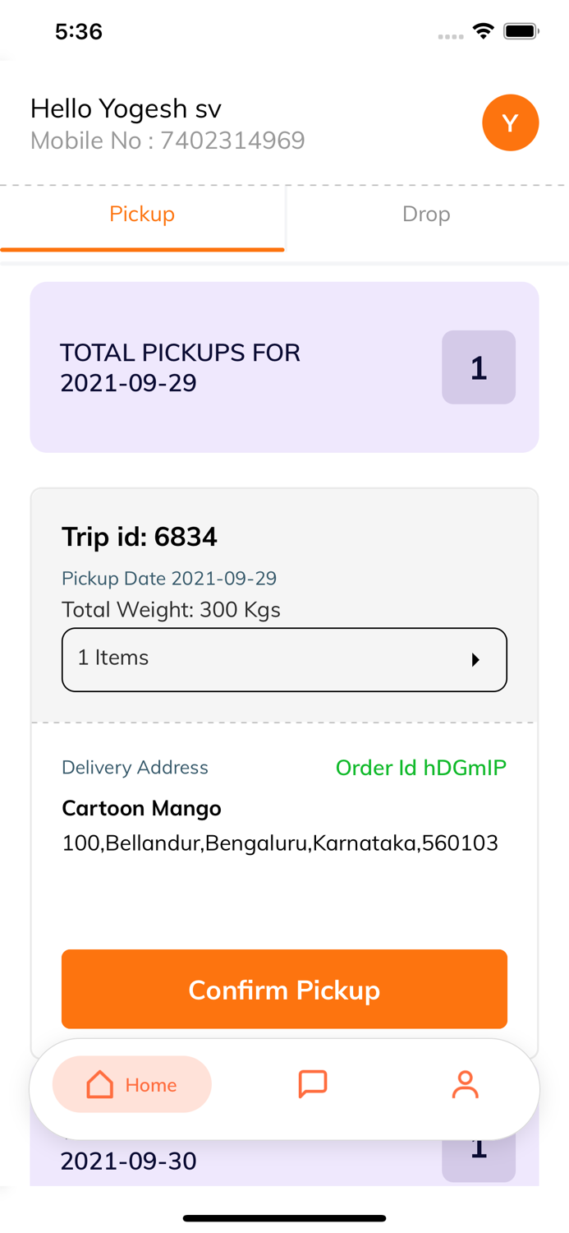Tap the cellular signal dots icon

pyautogui.click(x=451, y=36)
